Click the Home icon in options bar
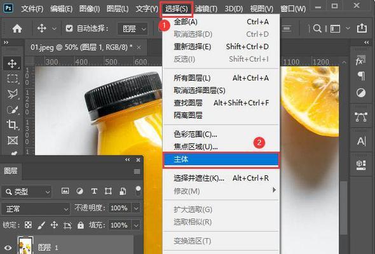The width and height of the screenshot is (375, 254). click(x=17, y=29)
